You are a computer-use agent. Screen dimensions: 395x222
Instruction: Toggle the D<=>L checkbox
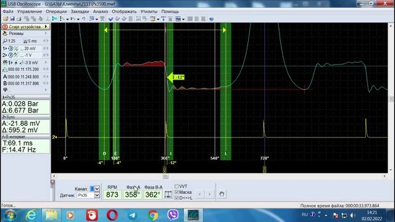177,198
